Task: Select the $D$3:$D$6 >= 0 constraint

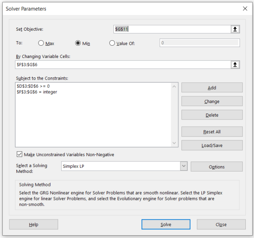Action: [33, 86]
